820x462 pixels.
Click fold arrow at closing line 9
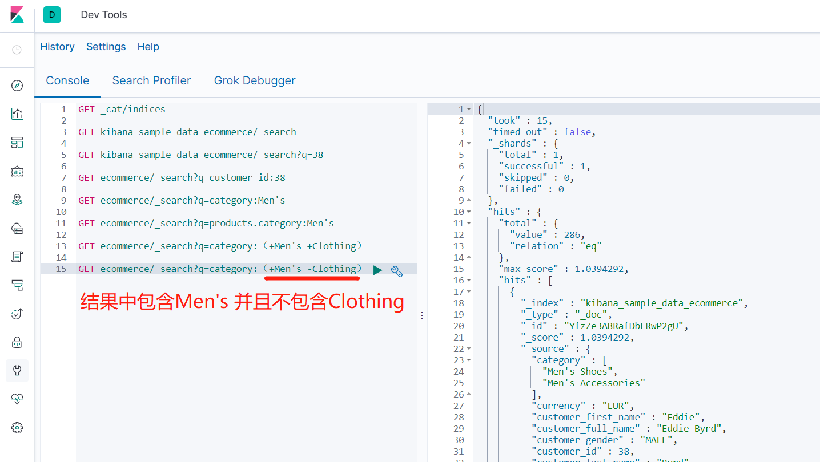click(x=469, y=200)
